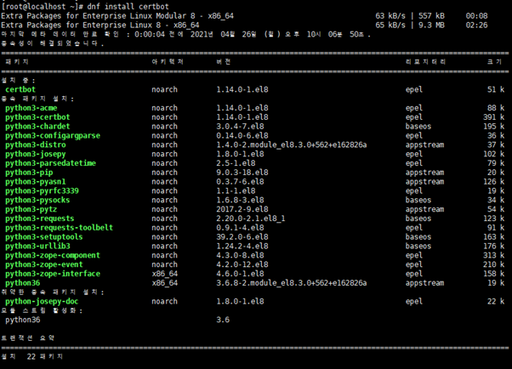Click 'x86_64' in python3-zope-interface row
Screen dimensions: 512x369
pyautogui.click(x=165, y=274)
